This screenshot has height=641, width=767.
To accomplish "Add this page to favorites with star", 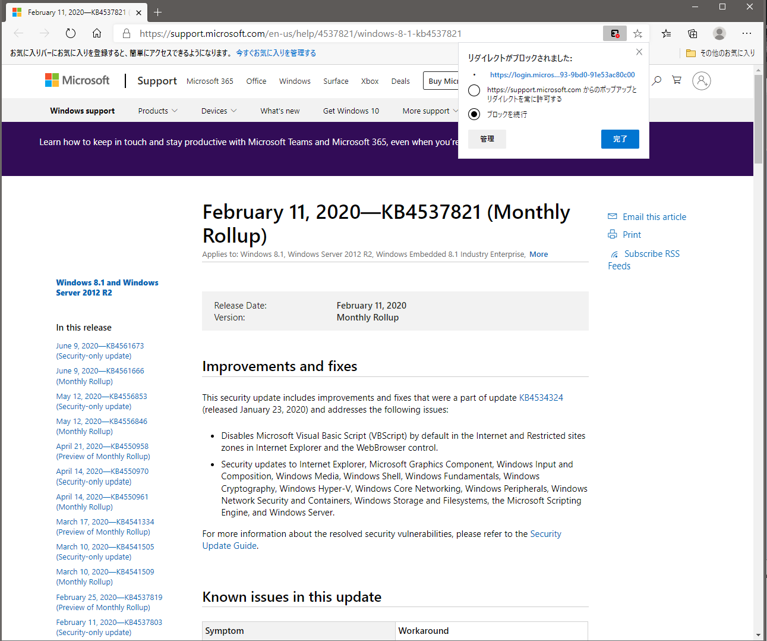I will click(637, 34).
